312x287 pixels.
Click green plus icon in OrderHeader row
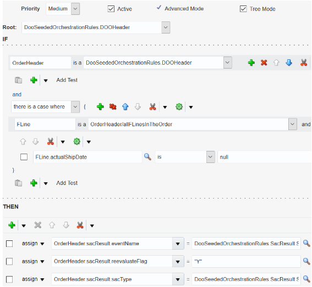pos(251,63)
